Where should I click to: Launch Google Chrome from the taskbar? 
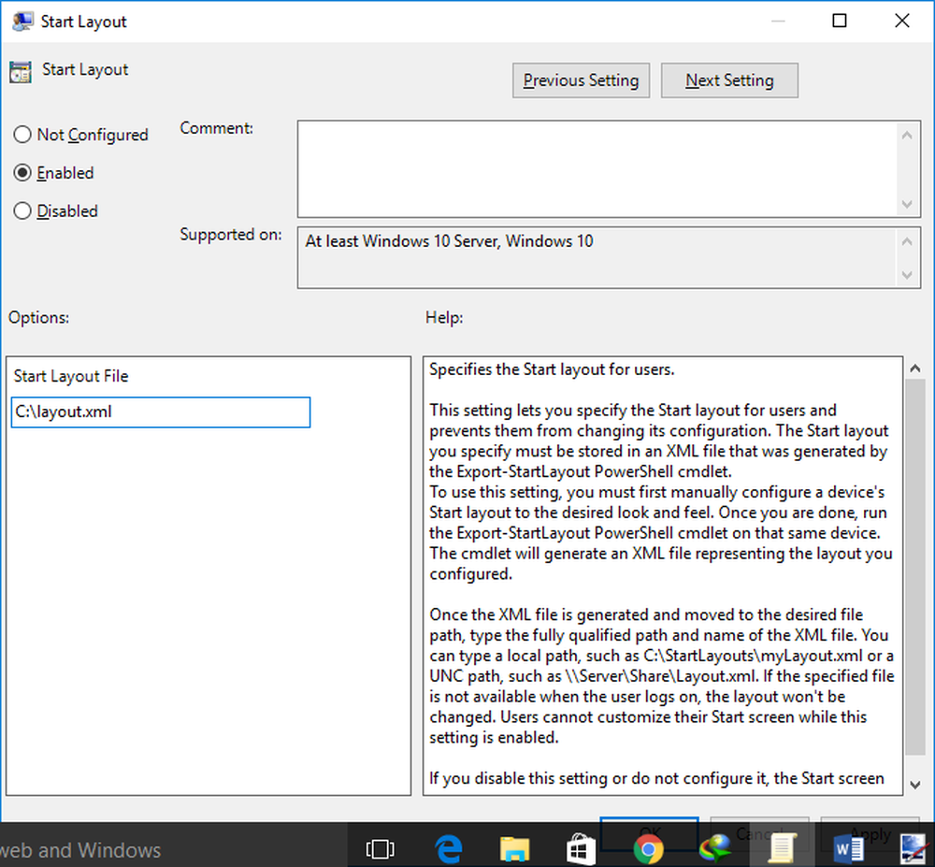pos(649,848)
